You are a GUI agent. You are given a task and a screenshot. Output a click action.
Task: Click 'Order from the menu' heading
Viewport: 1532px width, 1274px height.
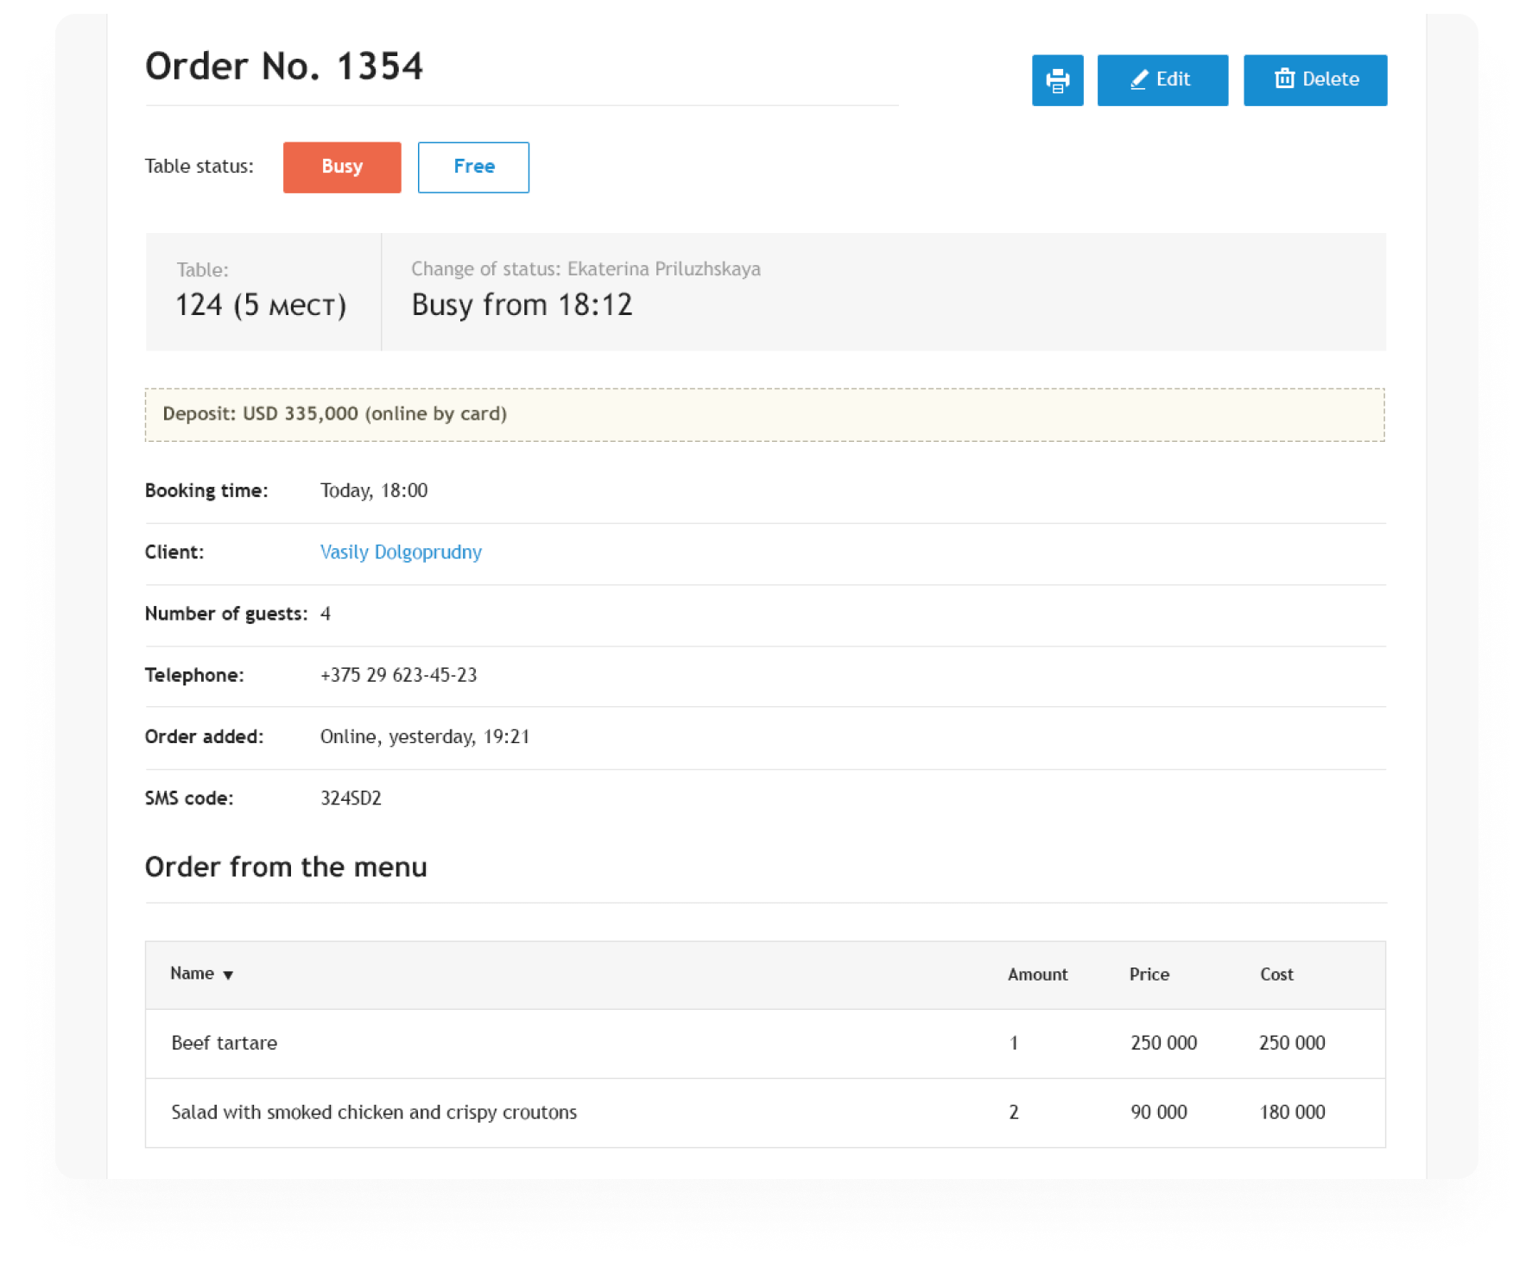(x=286, y=867)
